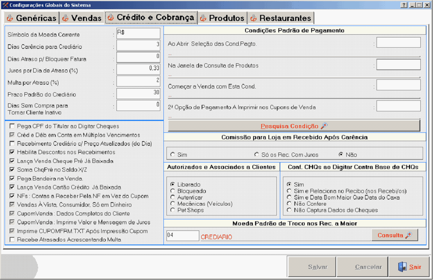The height and width of the screenshot is (280, 433).
Task: Click the Consulta button
Action: coord(394,235)
